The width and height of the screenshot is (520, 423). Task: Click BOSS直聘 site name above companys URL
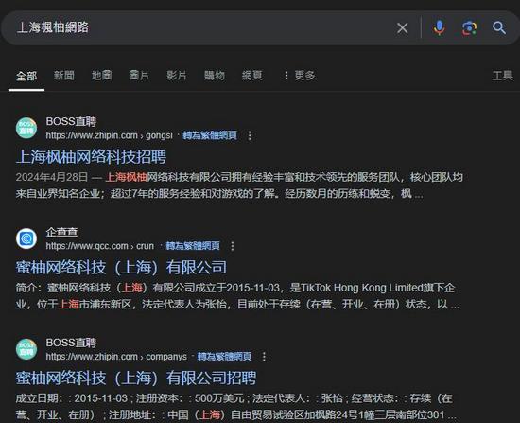tap(71, 343)
